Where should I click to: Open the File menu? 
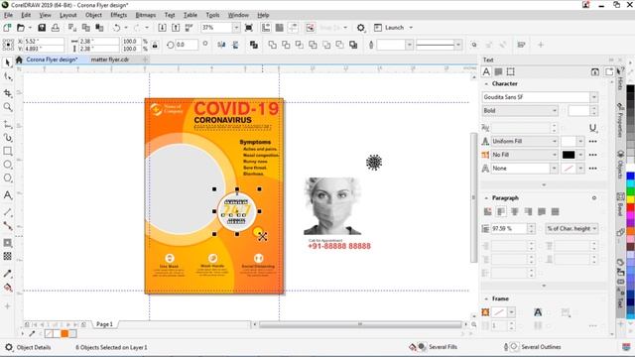pyautogui.click(x=9, y=15)
